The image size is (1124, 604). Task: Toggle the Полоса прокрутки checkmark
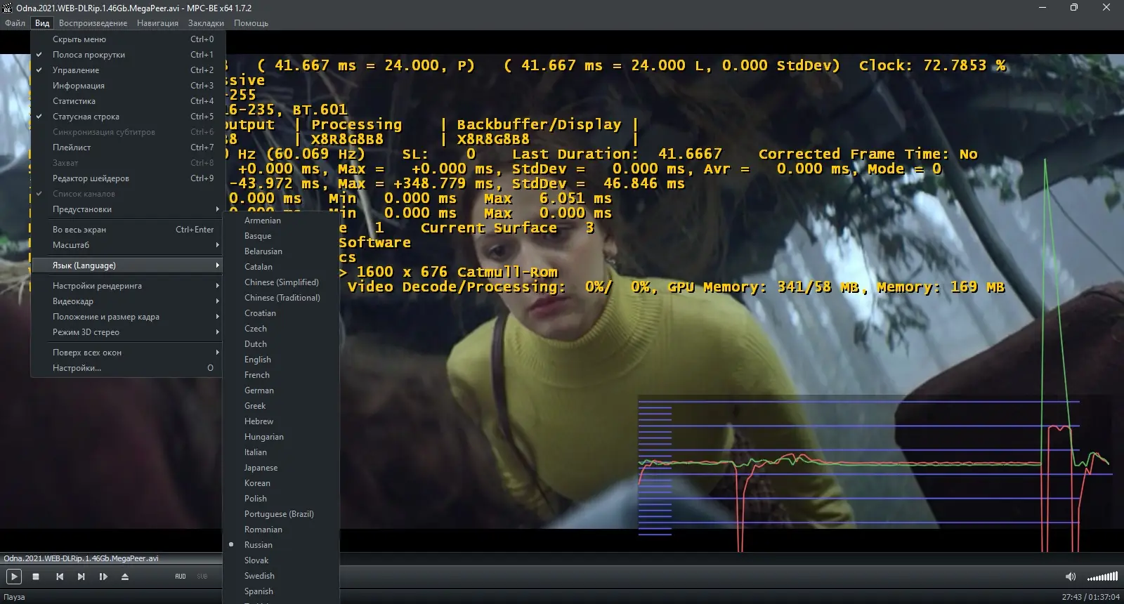click(x=39, y=55)
